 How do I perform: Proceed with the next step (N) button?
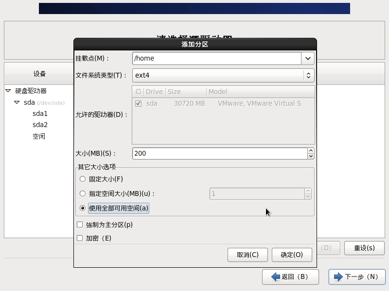[357, 277]
